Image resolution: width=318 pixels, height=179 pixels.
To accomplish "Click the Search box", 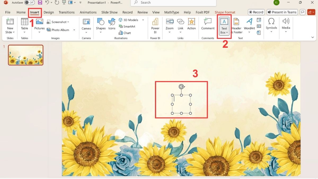I will (x=173, y=3).
